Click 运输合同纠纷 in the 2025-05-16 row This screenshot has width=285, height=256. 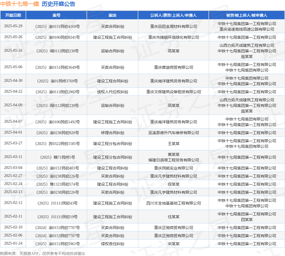click(x=112, y=51)
